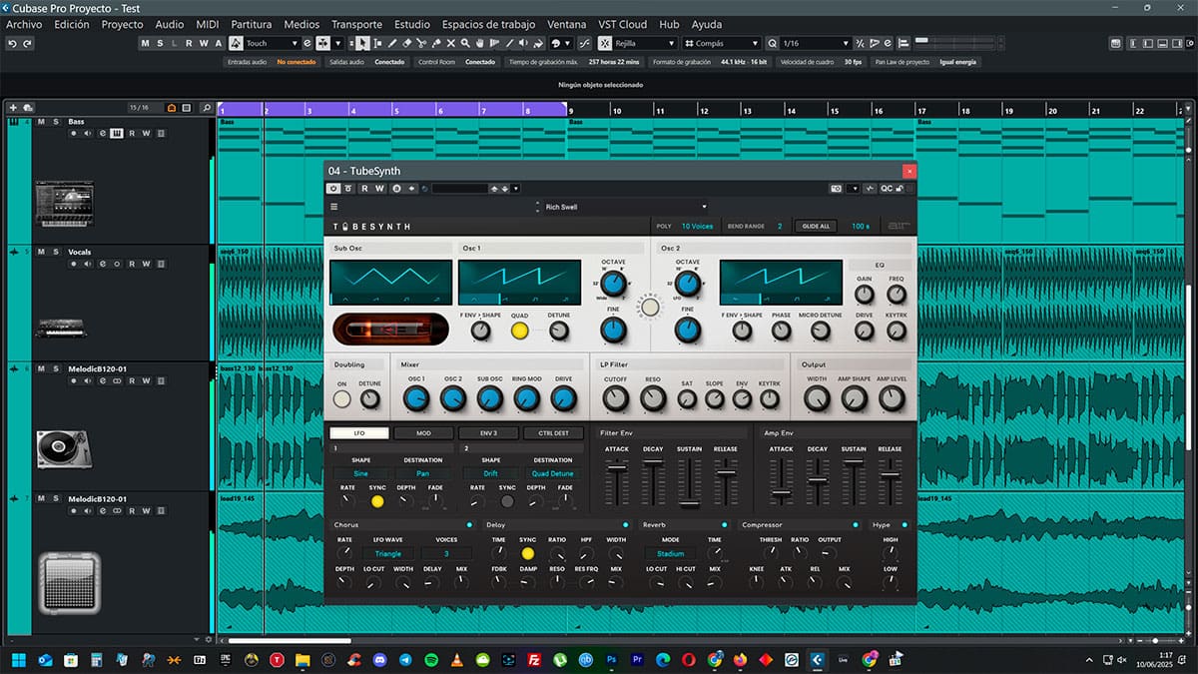Click the Filter Env ATTACK slider
This screenshot has width=1198, height=674.
617,481
